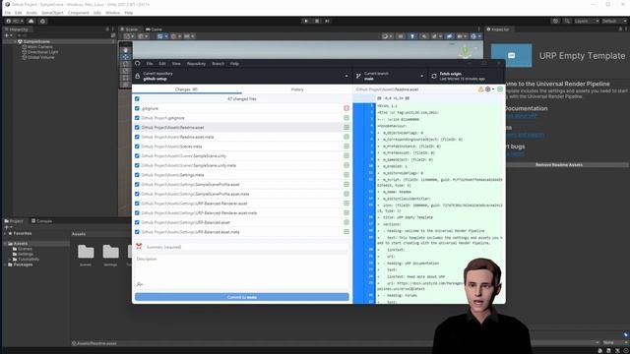Screen dimensions: 630x354
Task: Open Scene camera settings dropdown
Action: click(462, 36)
